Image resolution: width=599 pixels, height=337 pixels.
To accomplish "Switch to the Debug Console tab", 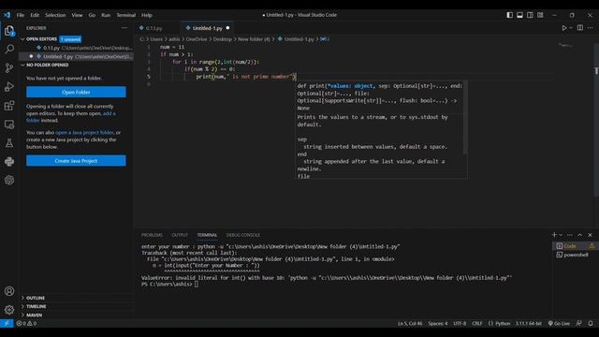I will pyautogui.click(x=243, y=235).
